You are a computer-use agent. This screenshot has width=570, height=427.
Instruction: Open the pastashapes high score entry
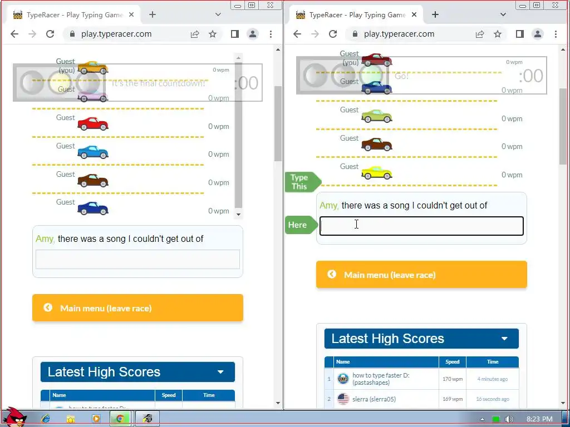pos(381,379)
